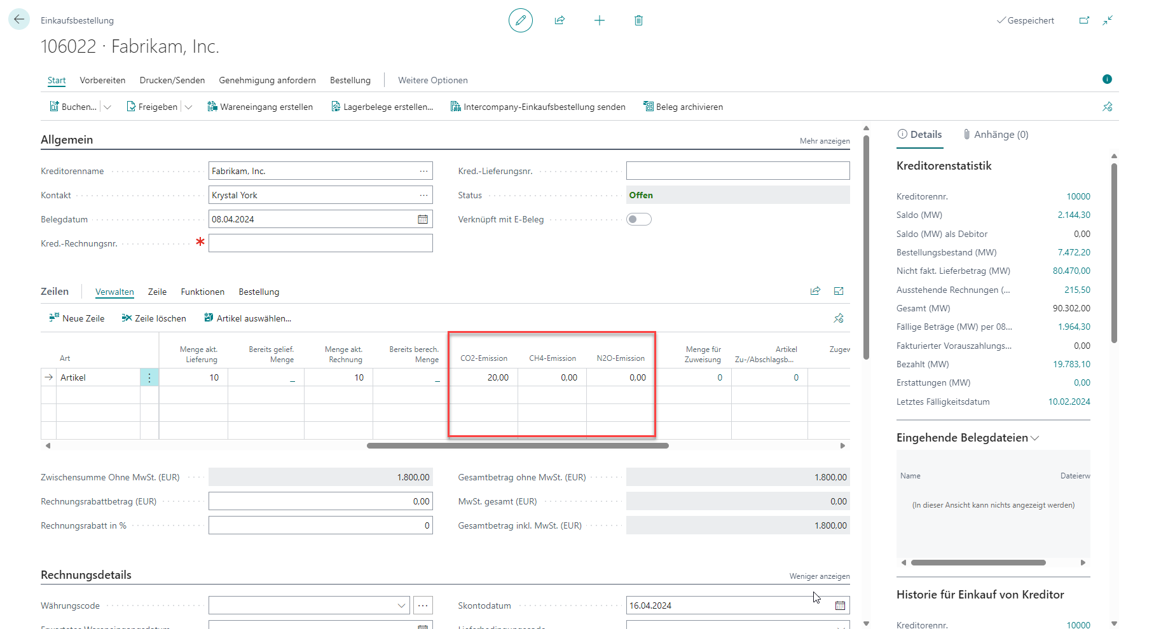Image resolution: width=1161 pixels, height=629 pixels.
Task: Open the Skontodatum calendar icon
Action: coord(840,605)
